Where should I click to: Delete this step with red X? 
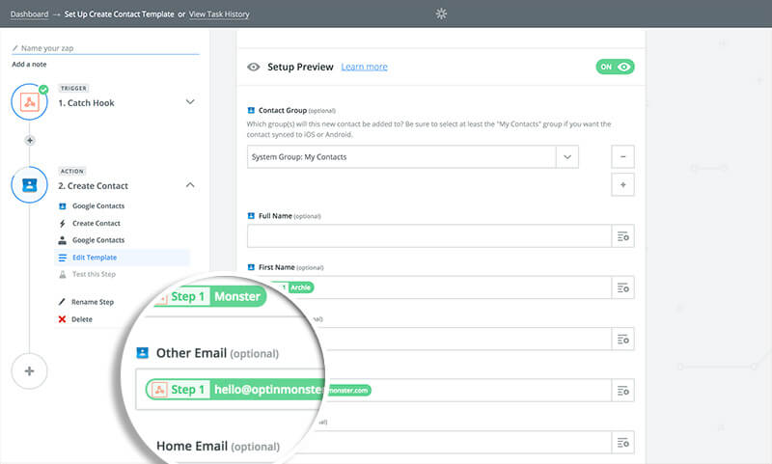tap(62, 319)
